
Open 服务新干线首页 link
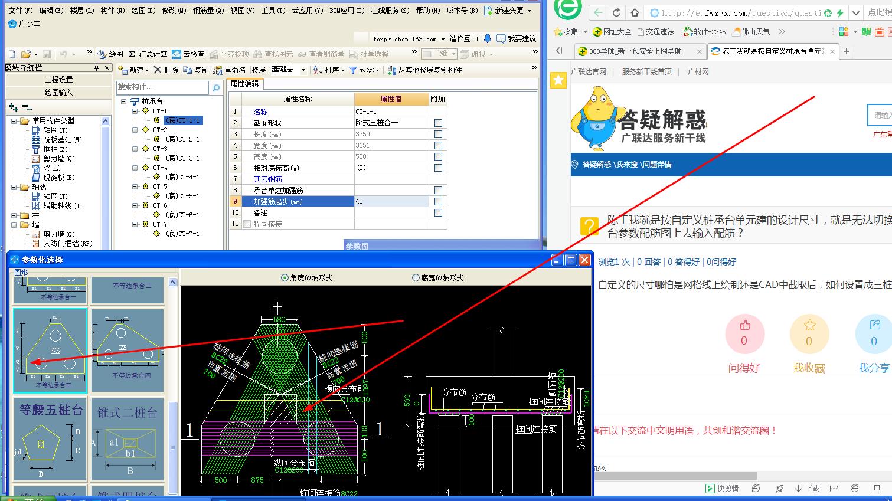pyautogui.click(x=646, y=72)
